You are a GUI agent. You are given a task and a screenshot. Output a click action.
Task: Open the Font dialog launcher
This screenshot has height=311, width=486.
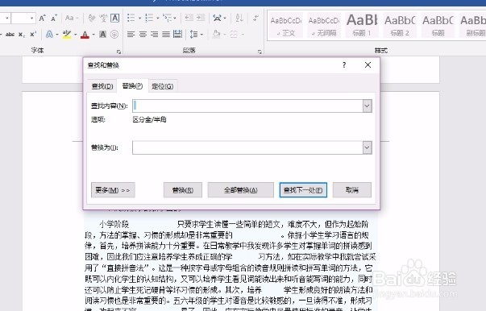click(118, 52)
